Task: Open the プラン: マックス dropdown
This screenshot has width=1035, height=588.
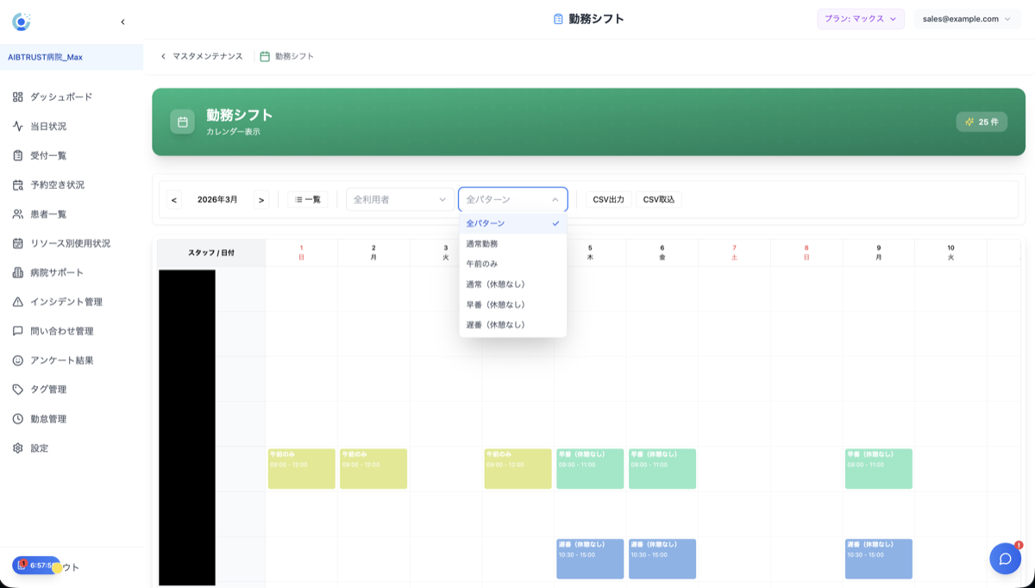Action: coord(860,17)
